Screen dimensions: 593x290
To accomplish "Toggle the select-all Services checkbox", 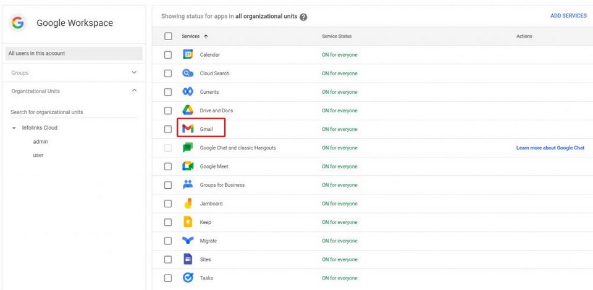I will point(168,36).
